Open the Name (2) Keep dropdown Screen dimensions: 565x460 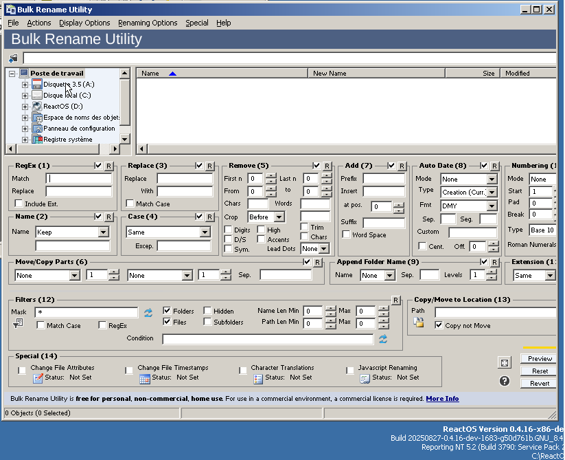tap(103, 232)
